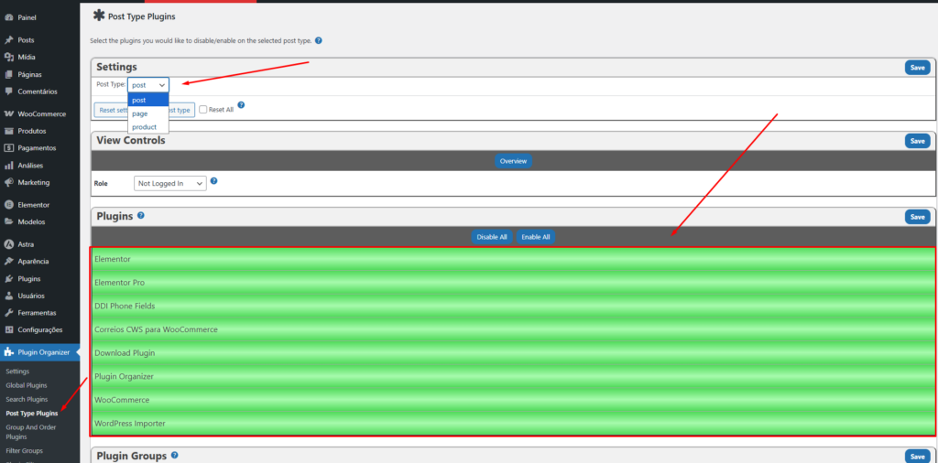Select 'product' in Post Type list
Viewport: 938px width, 463px height.
(x=148, y=126)
